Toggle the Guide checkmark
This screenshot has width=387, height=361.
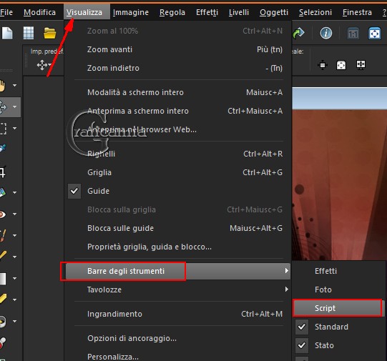(74, 191)
